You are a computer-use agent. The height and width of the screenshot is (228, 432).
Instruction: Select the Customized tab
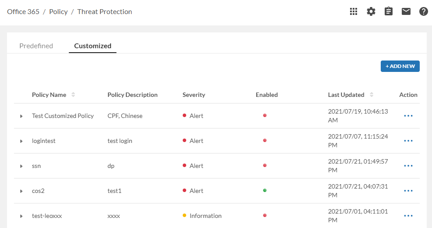coord(92,46)
